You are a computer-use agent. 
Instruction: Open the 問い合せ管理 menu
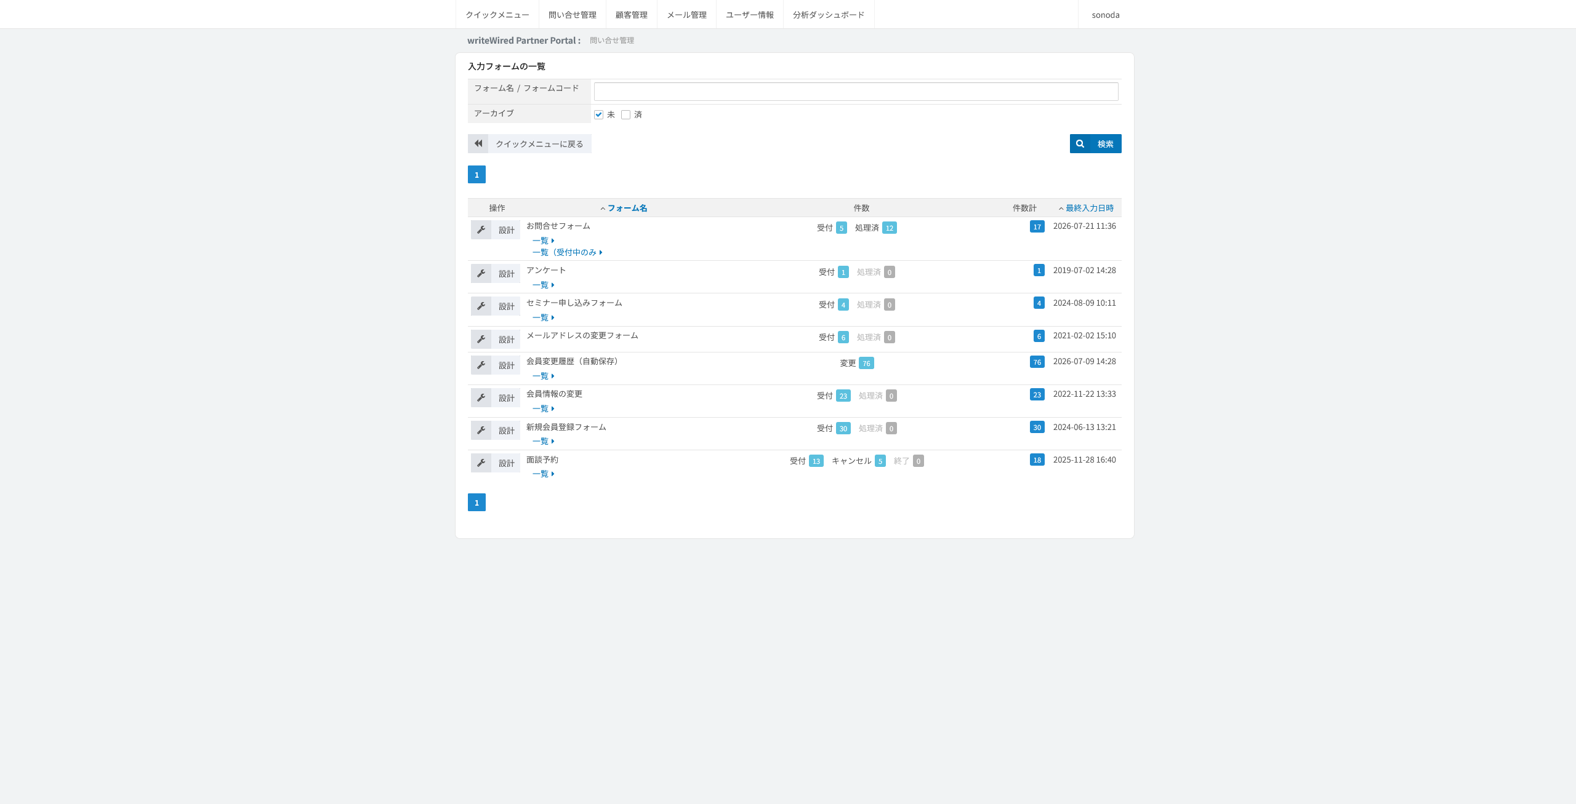click(573, 15)
